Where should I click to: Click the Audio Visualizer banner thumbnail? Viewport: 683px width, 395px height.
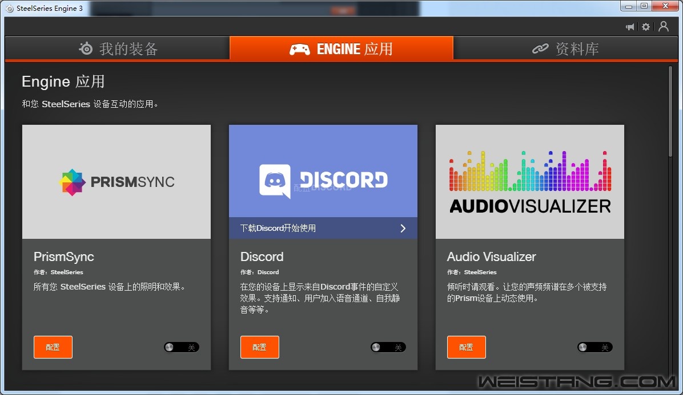(530, 182)
